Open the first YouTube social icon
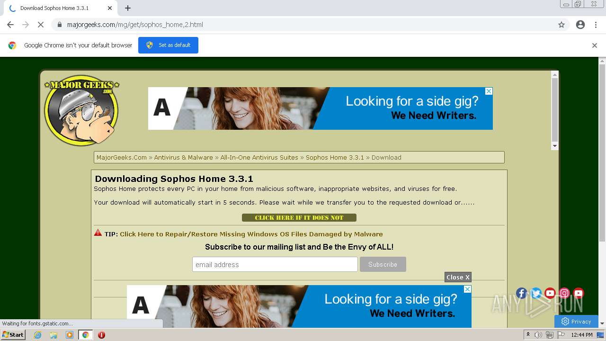606x341 pixels. (550, 293)
